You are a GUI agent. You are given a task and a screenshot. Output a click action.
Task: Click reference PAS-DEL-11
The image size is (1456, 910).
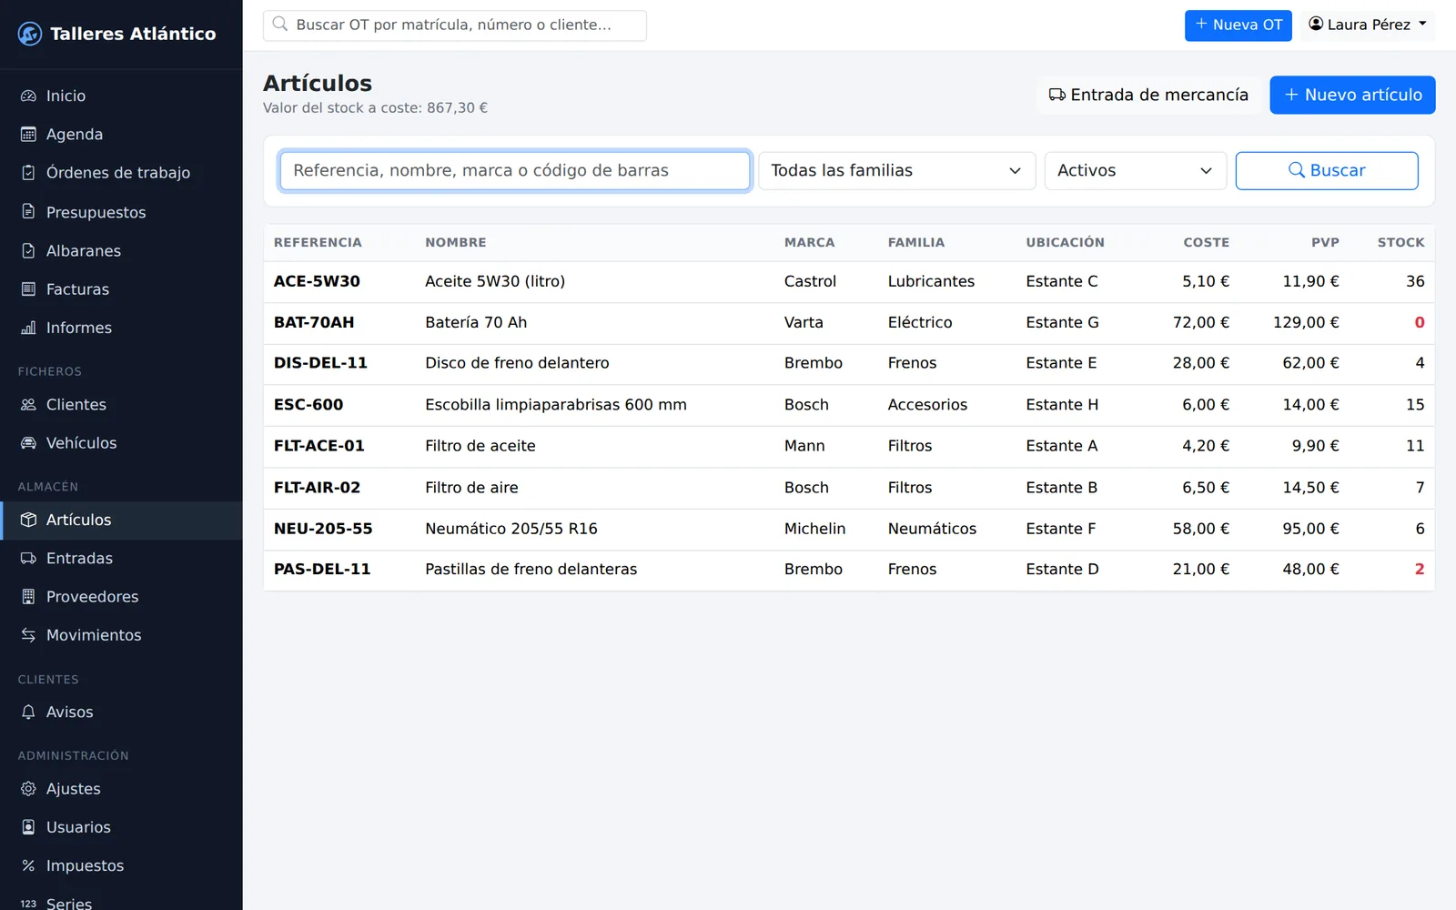pyautogui.click(x=322, y=570)
